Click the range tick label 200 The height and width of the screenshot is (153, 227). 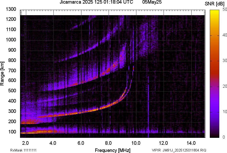(x=12, y=121)
